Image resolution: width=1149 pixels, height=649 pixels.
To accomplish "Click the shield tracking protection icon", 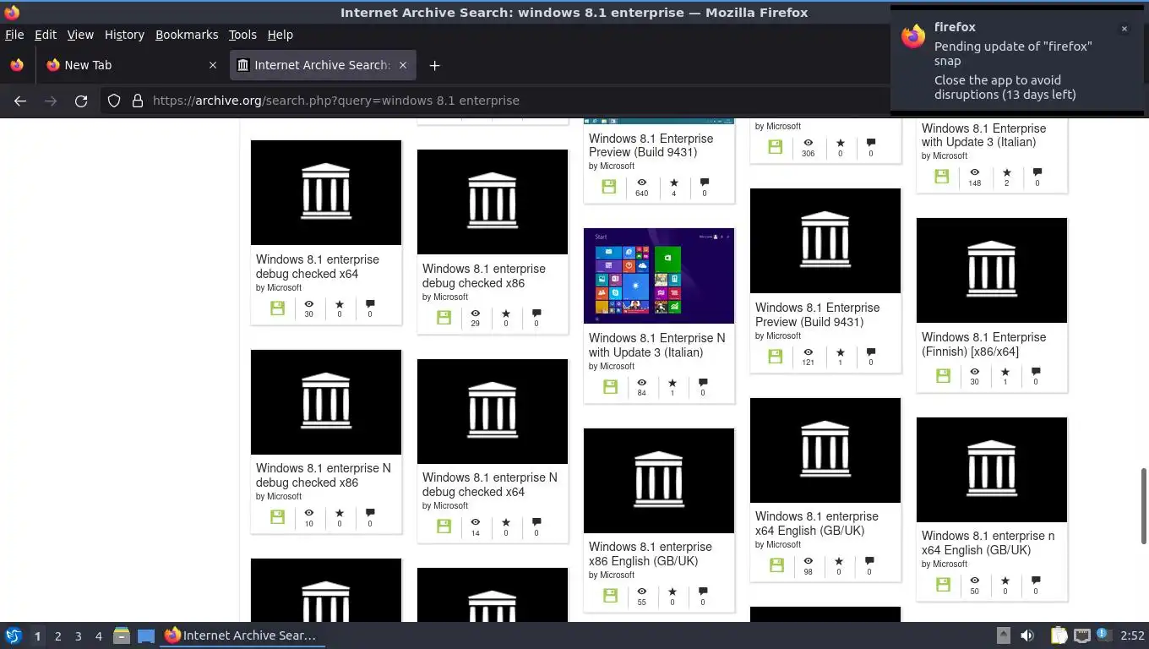I will 114,101.
